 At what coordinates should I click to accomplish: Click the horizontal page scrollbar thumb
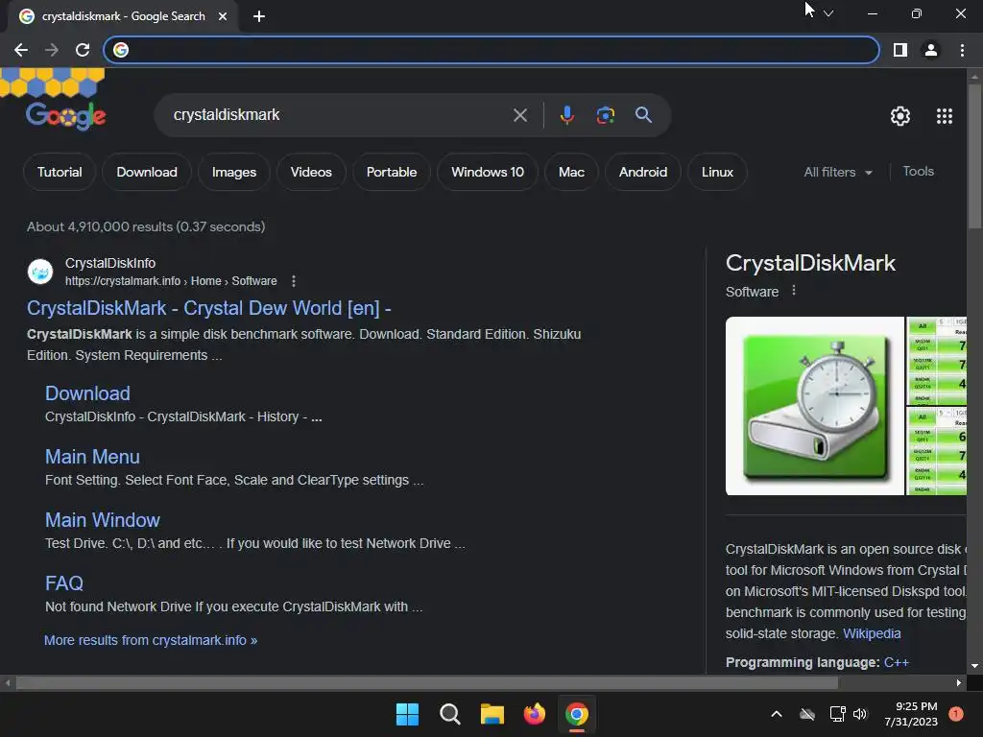pyautogui.click(x=427, y=683)
